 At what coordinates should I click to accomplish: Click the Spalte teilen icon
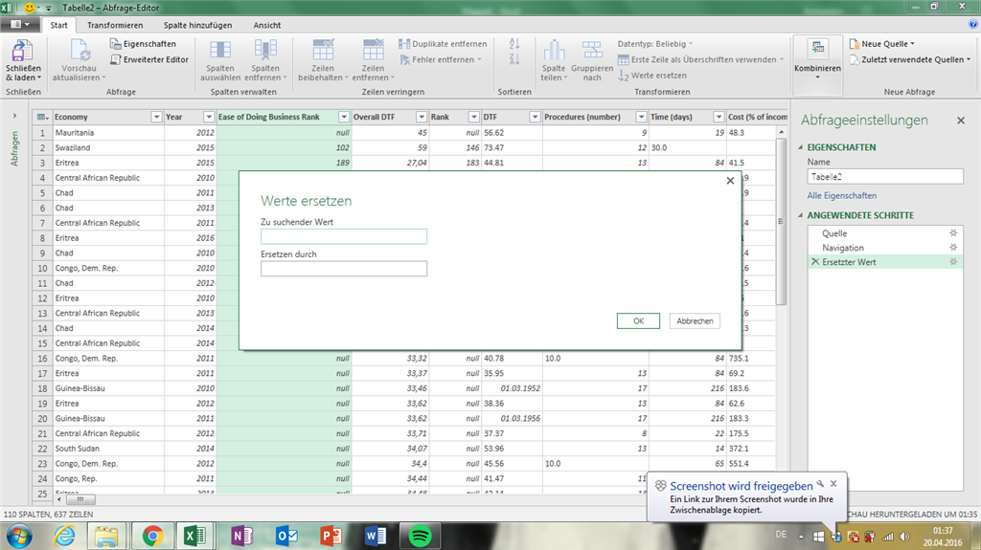(554, 50)
